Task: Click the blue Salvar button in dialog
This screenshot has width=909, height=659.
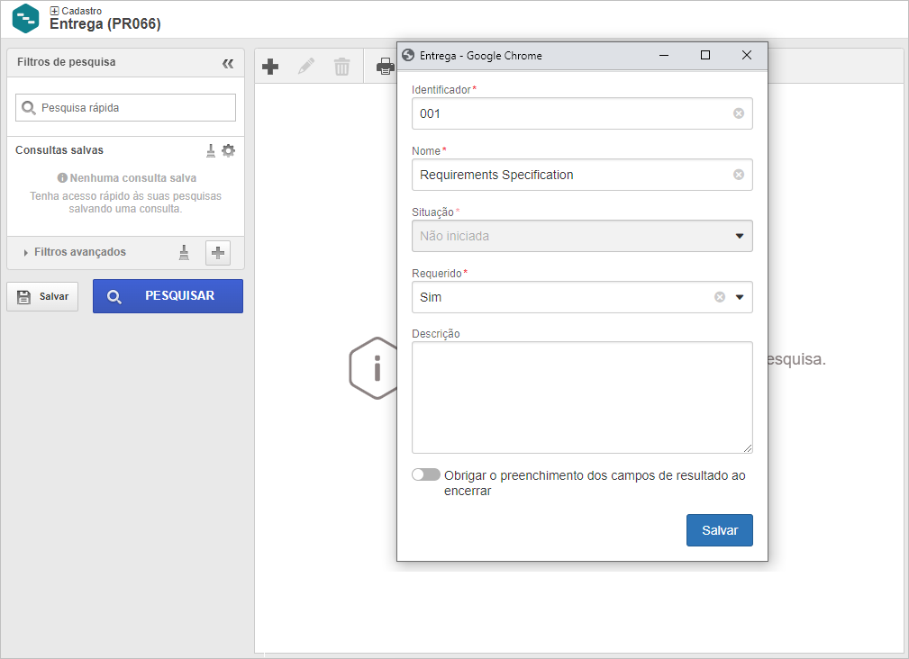Action: 720,530
